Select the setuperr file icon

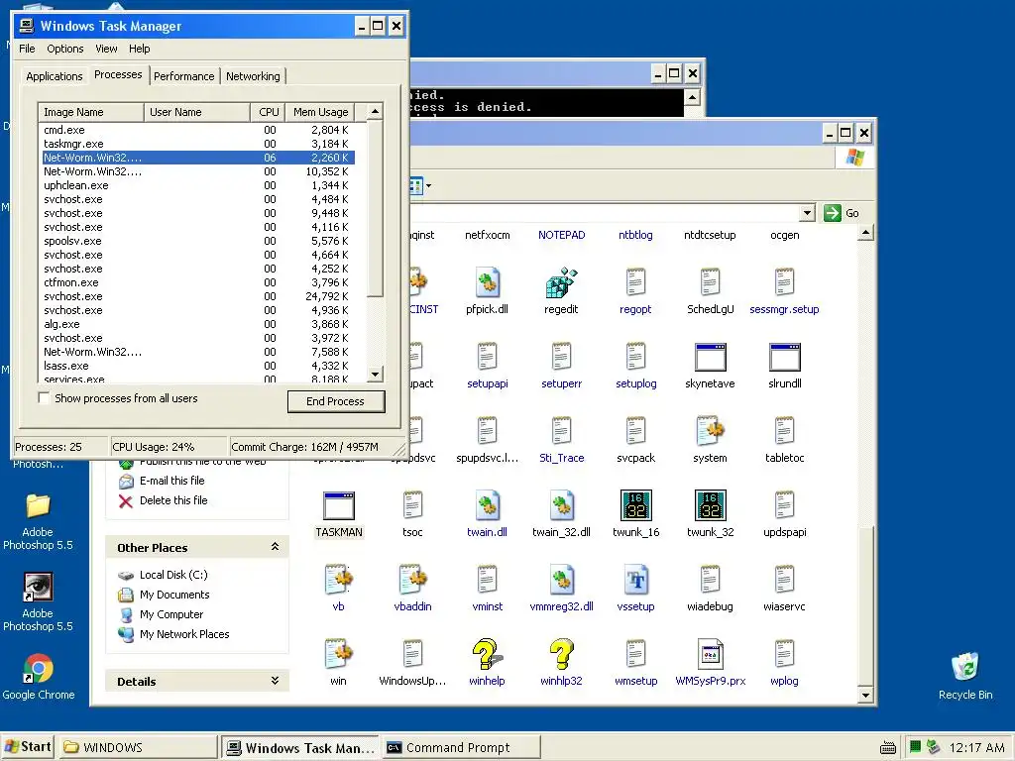[562, 357]
